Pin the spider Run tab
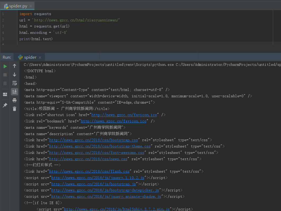This screenshot has height=211, width=281. pyautogui.click(x=5, y=105)
